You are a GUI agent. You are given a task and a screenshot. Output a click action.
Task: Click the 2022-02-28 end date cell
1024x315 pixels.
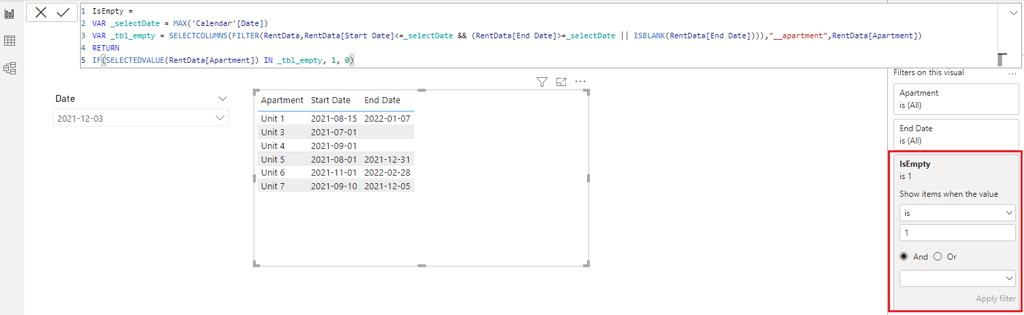pyautogui.click(x=387, y=172)
